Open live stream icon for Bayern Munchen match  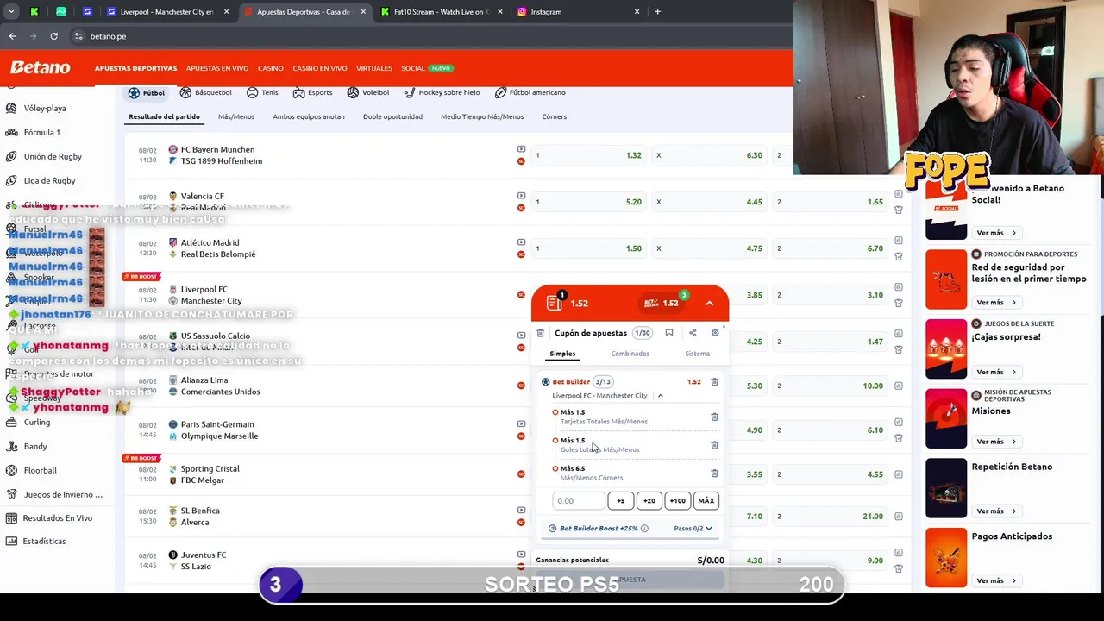tap(521, 149)
